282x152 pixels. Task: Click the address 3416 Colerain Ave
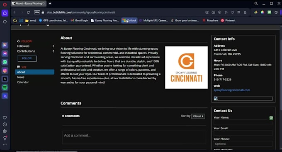225,50
